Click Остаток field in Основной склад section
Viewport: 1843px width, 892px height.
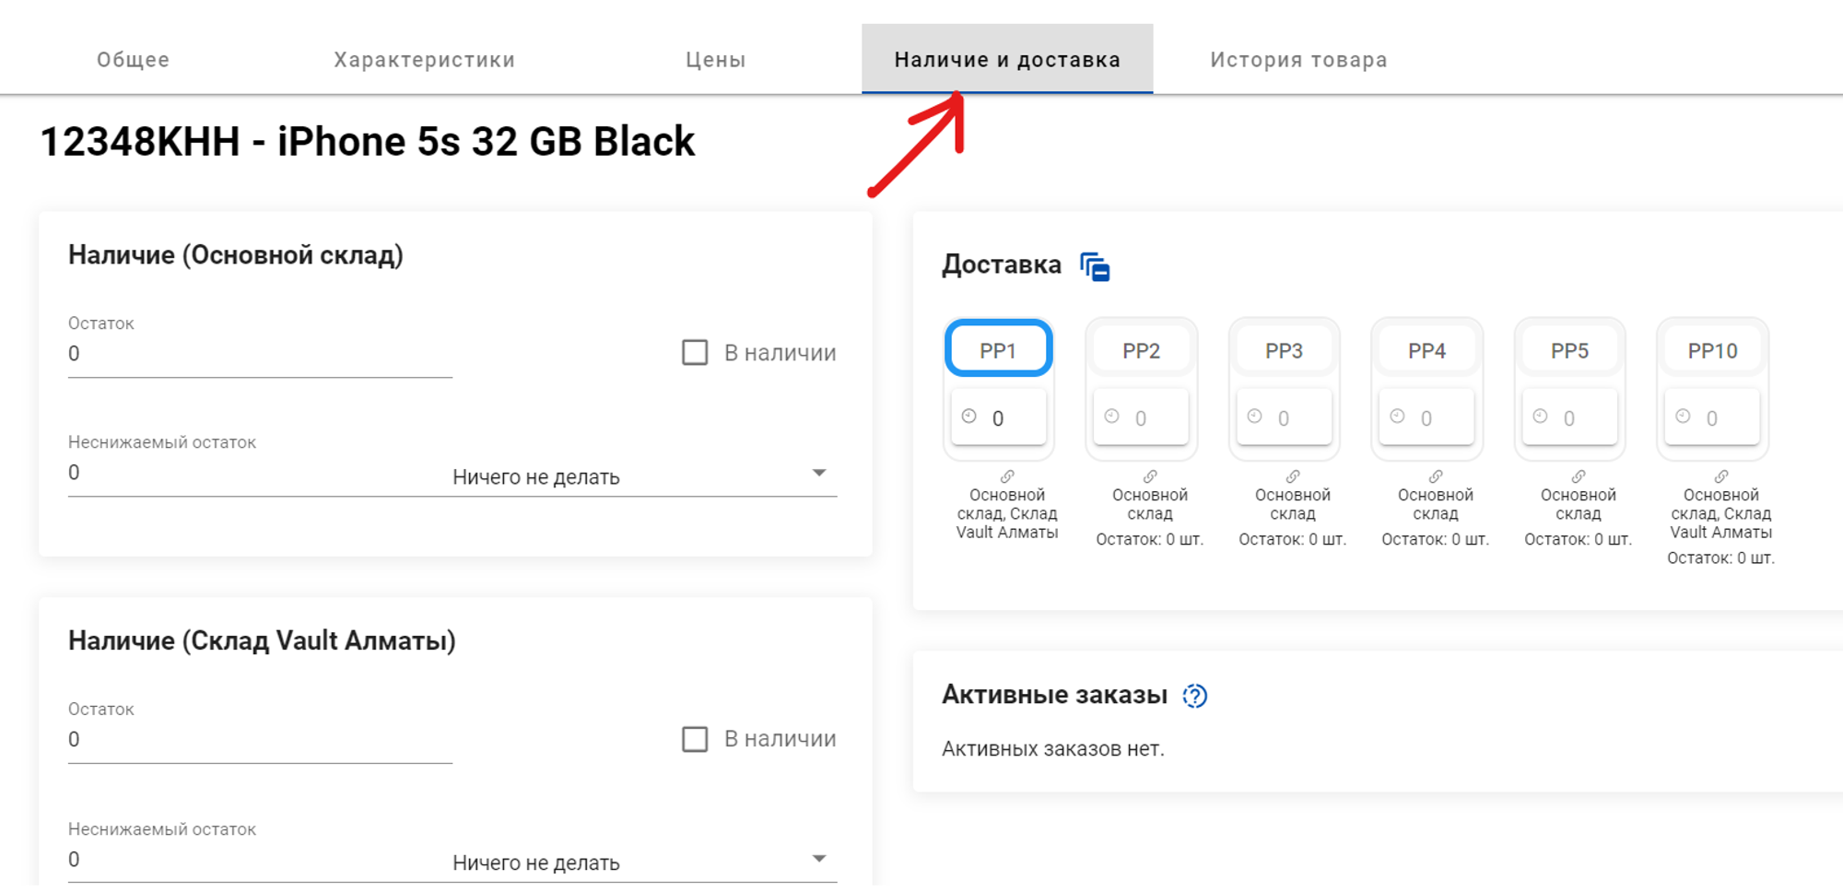point(259,354)
